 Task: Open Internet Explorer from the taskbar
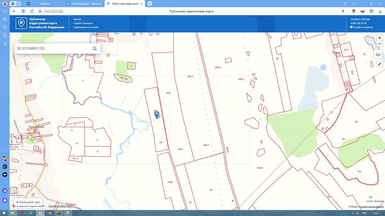(x=31, y=213)
